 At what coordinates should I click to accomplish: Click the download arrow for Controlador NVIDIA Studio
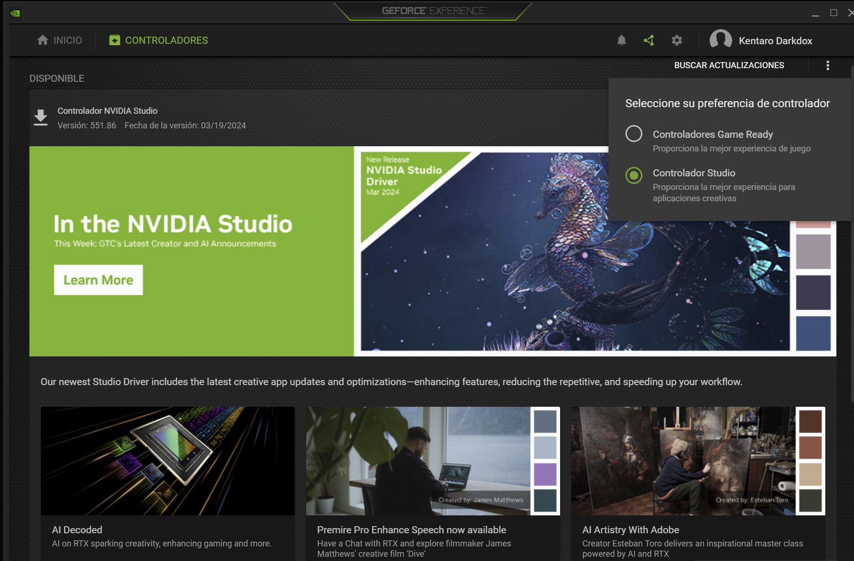(41, 118)
